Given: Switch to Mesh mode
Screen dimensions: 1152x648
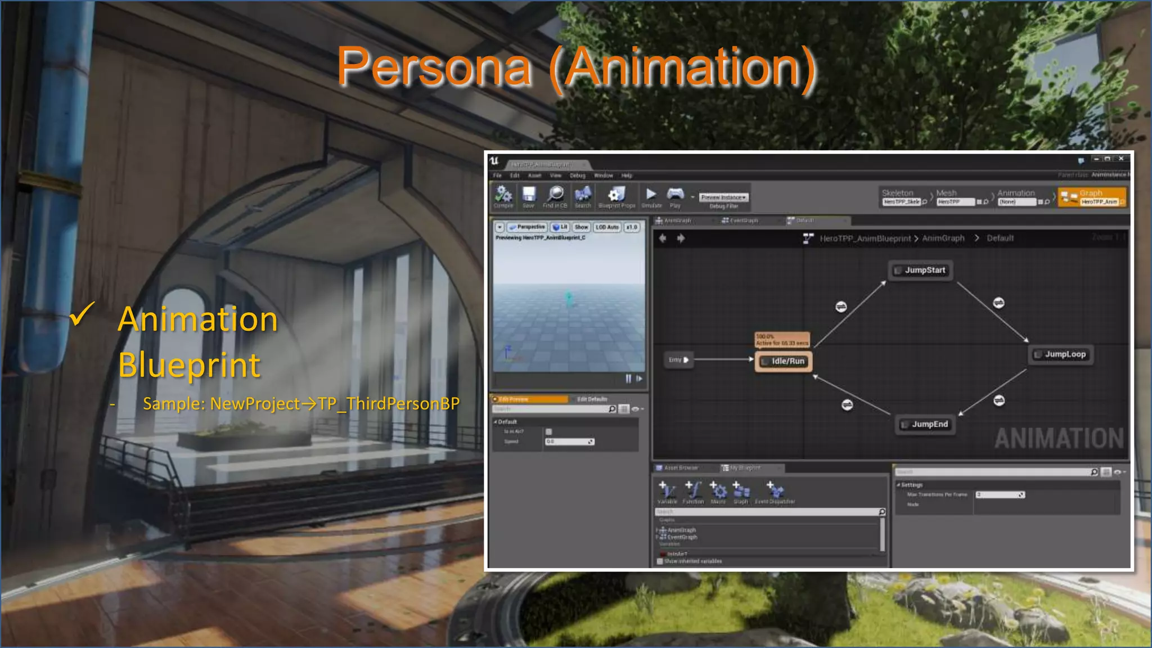Looking at the screenshot, I should coord(962,197).
